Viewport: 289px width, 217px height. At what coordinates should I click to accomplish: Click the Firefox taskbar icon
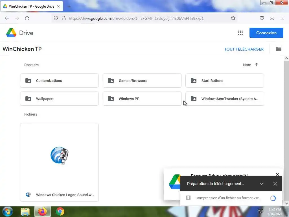[x=43, y=211]
